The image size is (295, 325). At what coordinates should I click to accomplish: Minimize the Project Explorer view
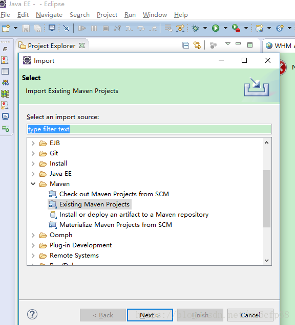238,43
